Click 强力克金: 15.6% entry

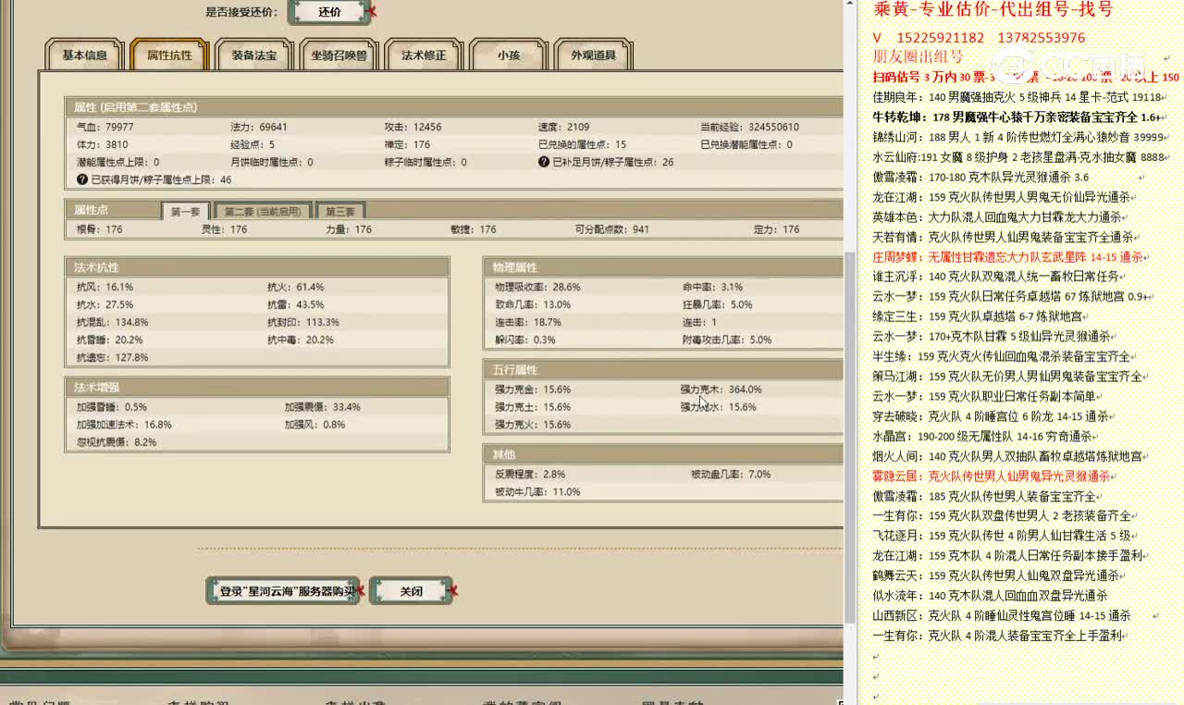(533, 390)
